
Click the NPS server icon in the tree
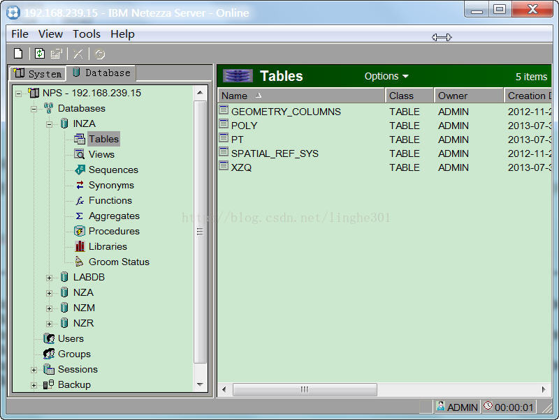(34, 93)
